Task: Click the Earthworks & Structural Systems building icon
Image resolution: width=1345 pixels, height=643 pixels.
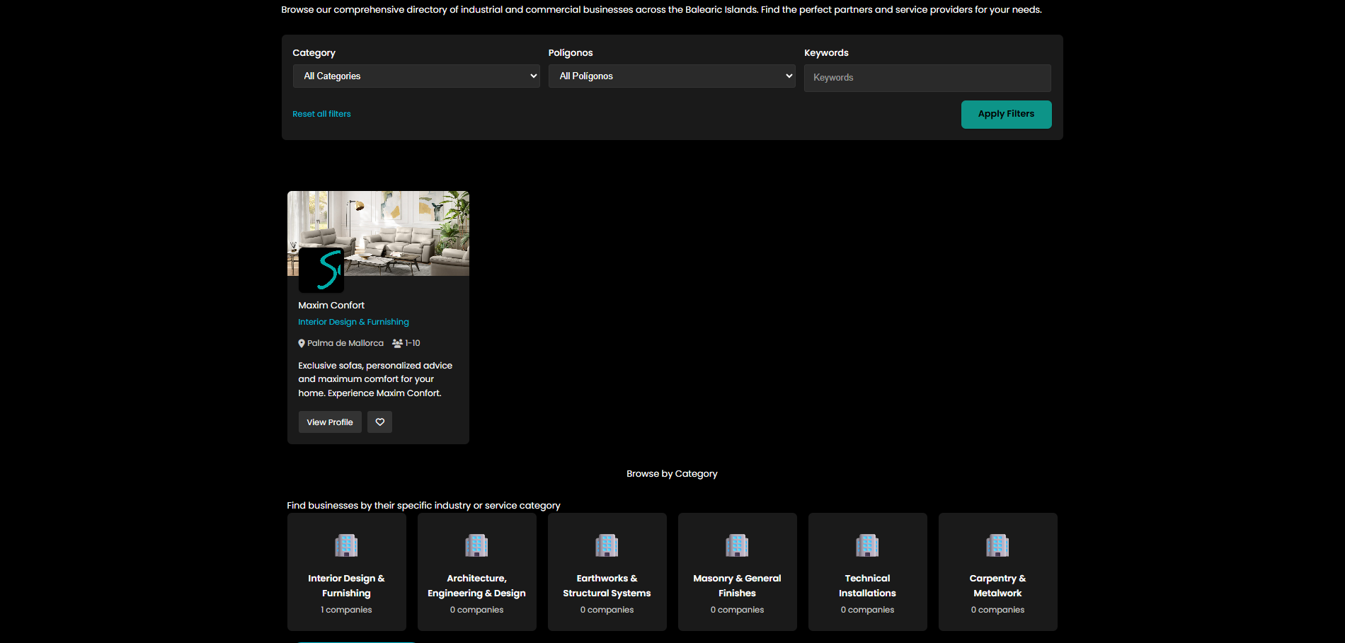Action: coord(607,545)
